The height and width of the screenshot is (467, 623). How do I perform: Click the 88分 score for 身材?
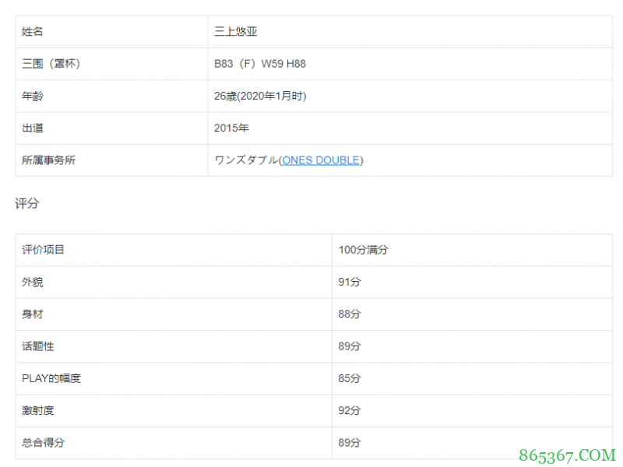click(x=350, y=314)
